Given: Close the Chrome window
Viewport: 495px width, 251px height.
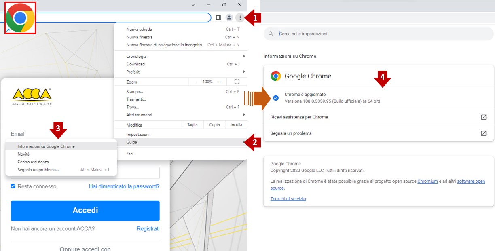Looking at the screenshot, I should click(x=240, y=5).
